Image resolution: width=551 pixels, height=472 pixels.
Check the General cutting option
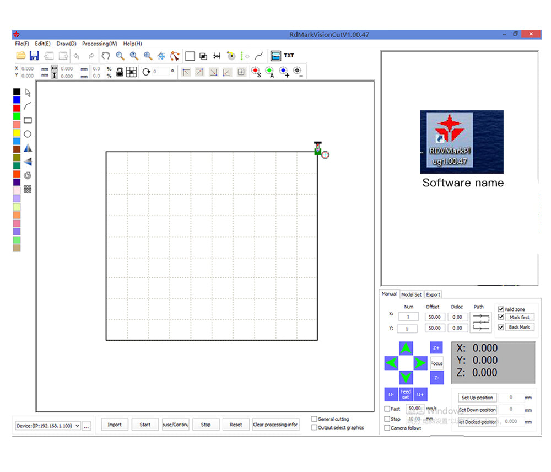(314, 419)
